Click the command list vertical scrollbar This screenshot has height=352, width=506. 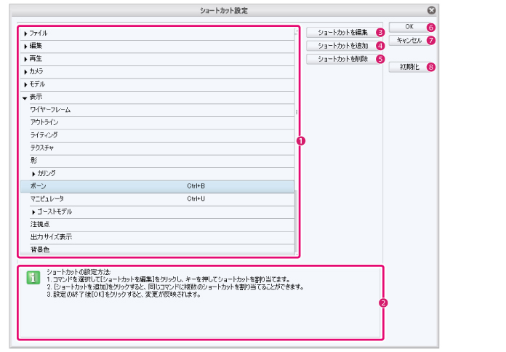[296, 142]
